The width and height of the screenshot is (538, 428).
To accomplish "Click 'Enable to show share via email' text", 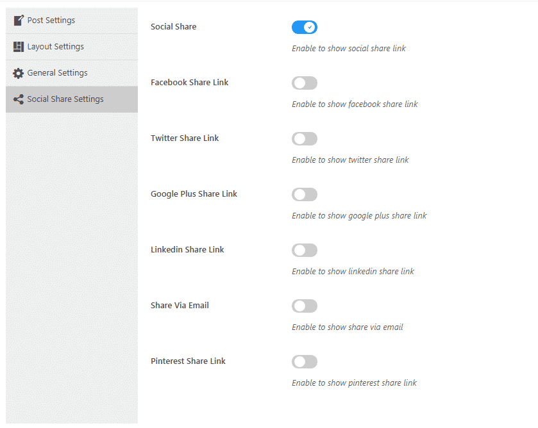I will (347, 327).
